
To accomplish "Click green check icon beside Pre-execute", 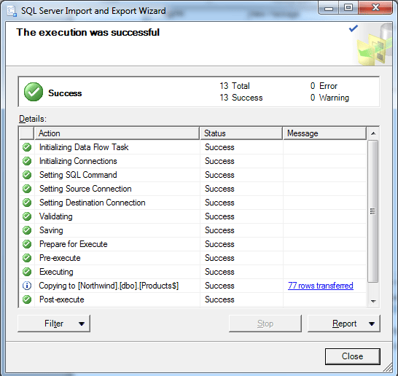I will (x=27, y=258).
